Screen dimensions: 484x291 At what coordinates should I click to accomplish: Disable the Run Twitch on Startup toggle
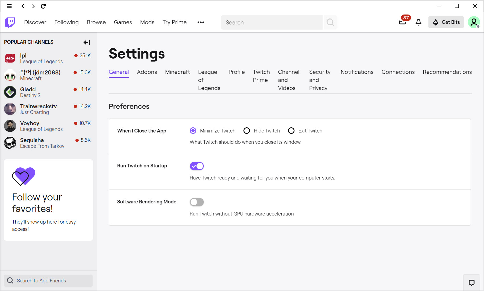point(197,166)
